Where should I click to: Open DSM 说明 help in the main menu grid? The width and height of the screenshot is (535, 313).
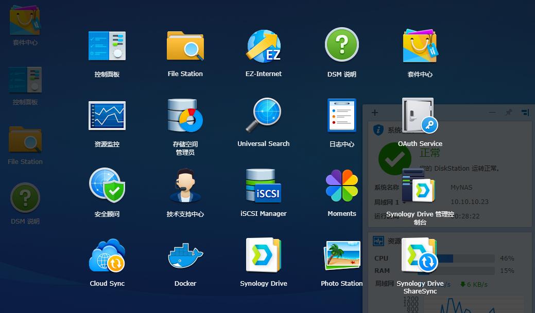pos(342,45)
